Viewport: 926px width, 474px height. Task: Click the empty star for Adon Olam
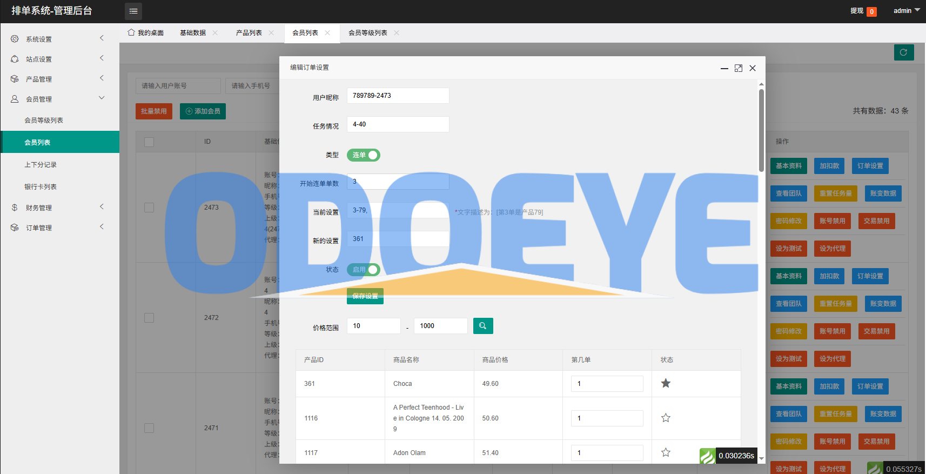(x=666, y=452)
